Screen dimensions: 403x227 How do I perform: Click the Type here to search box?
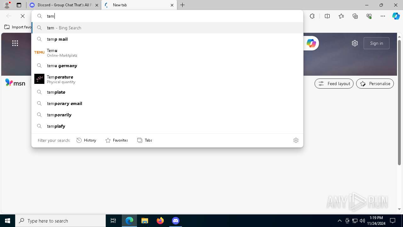click(x=60, y=221)
